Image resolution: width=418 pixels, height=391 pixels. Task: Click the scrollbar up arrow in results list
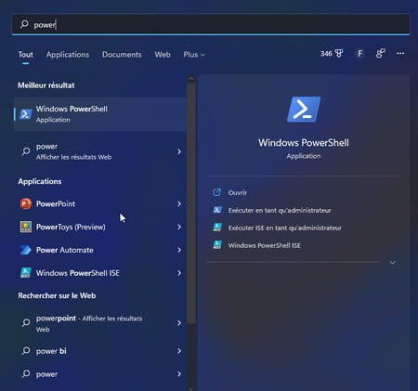tap(191, 79)
